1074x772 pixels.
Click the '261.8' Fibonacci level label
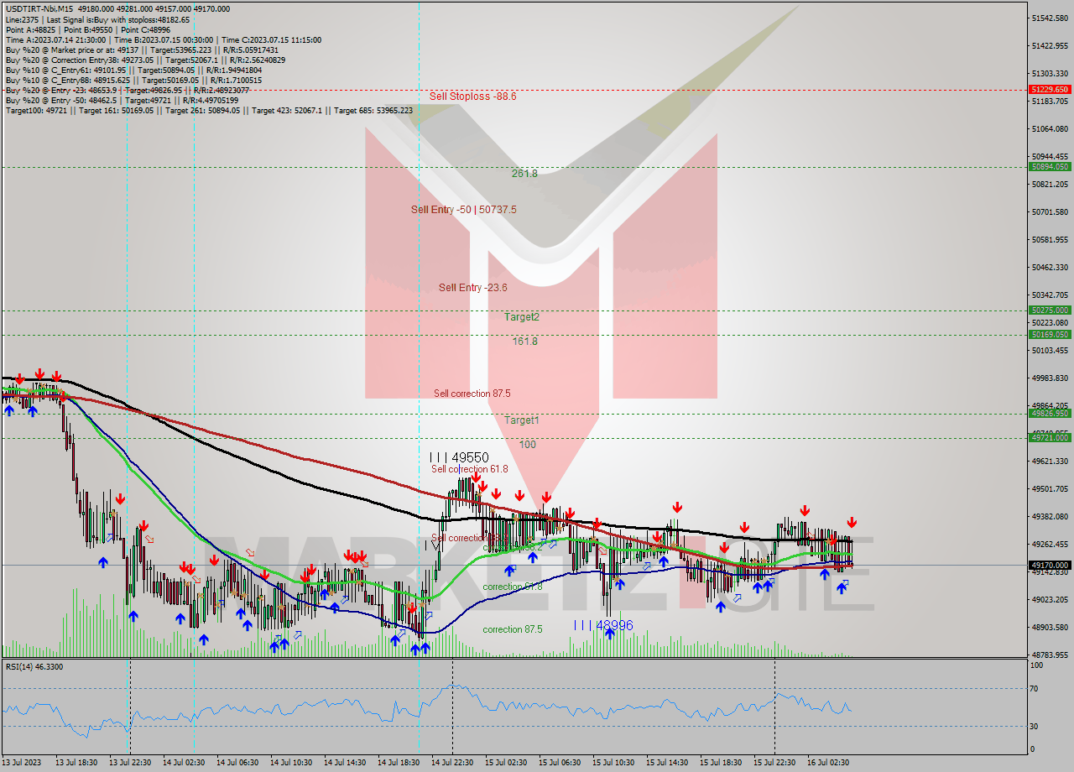tap(524, 174)
